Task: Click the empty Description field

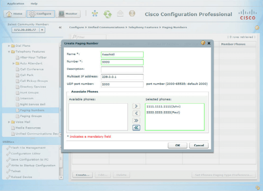Action: pyautogui.click(x=122, y=69)
